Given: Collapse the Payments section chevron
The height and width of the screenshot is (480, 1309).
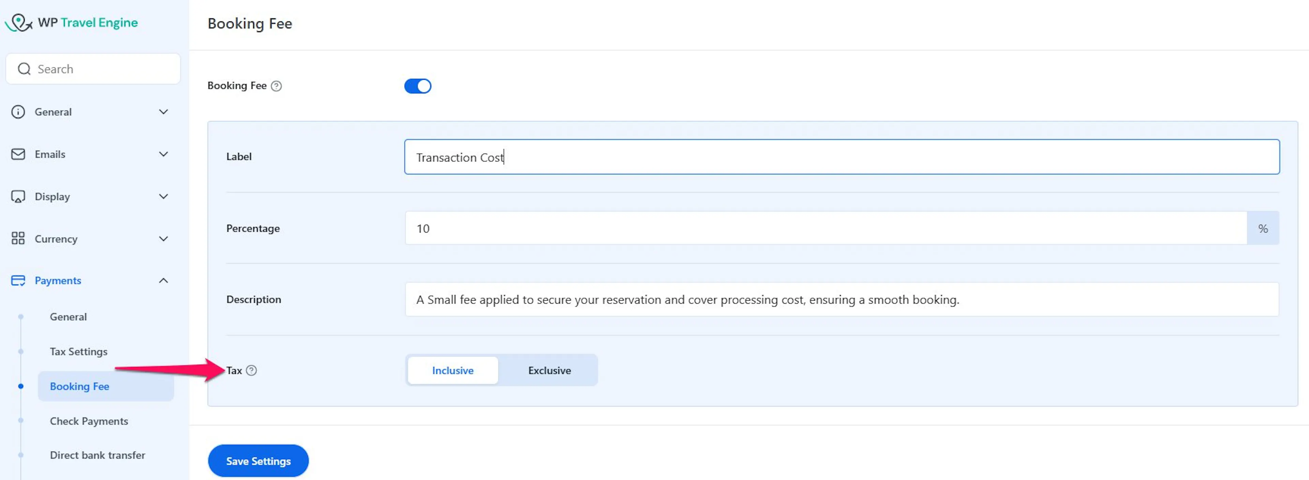Looking at the screenshot, I should (x=163, y=281).
